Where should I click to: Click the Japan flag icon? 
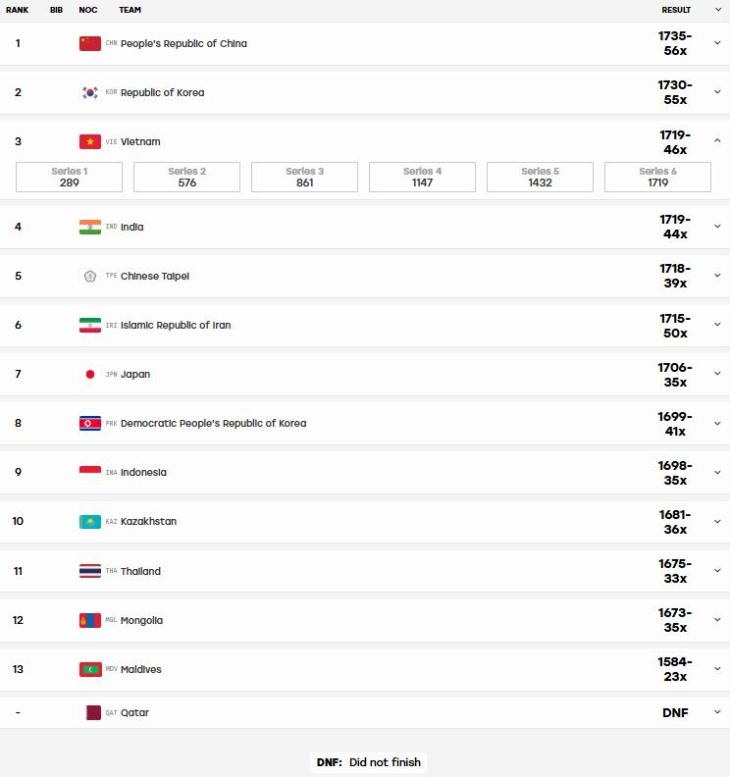coord(89,374)
